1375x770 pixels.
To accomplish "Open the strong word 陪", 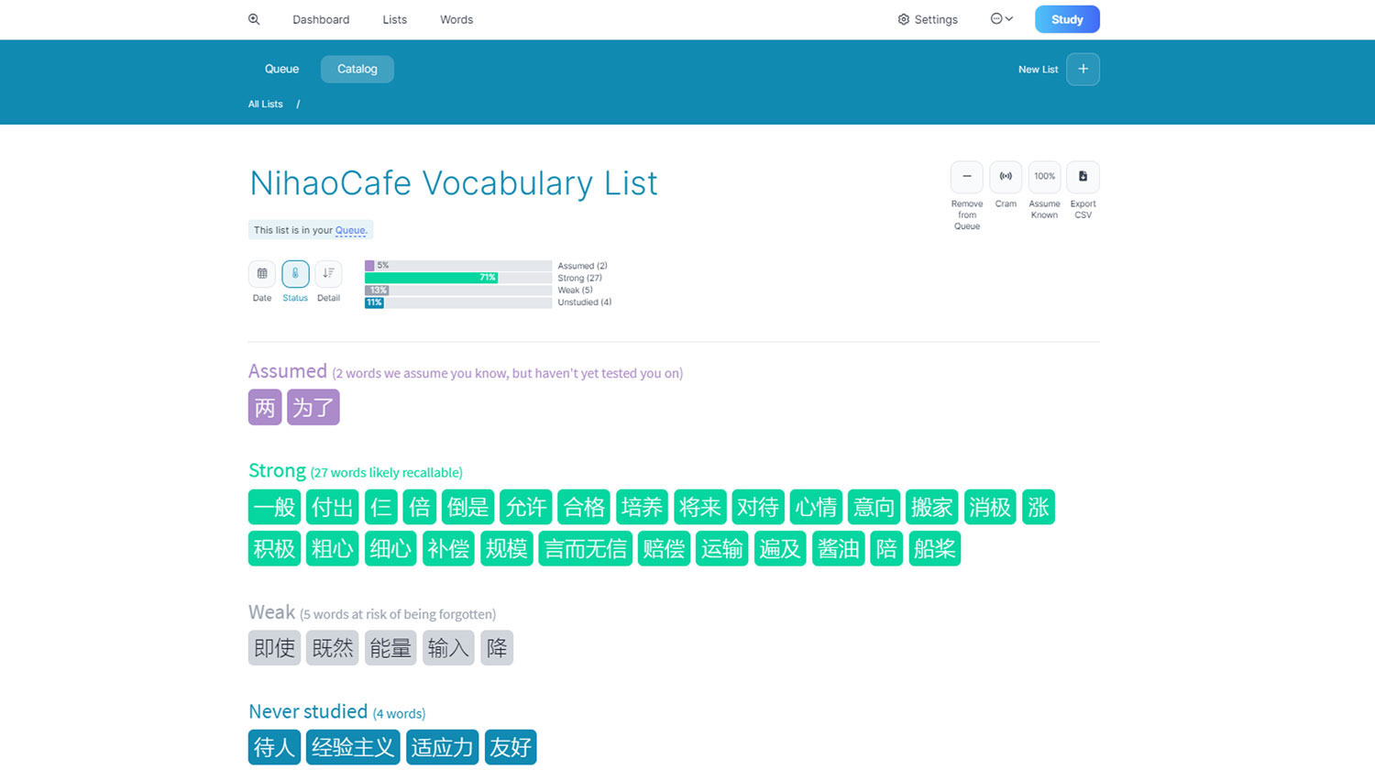I will pyautogui.click(x=886, y=548).
